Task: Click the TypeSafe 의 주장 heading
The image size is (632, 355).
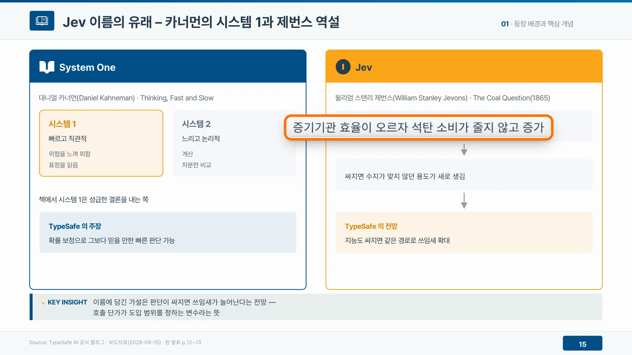Action: (75, 226)
